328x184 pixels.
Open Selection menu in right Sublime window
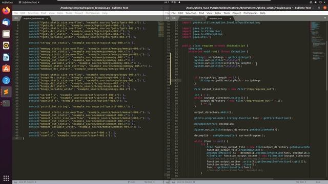[191, 13]
